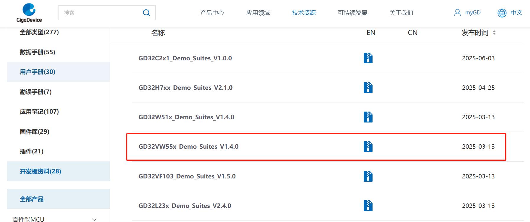Select the 全部类型(277) category
The height and width of the screenshot is (222, 530).
(x=39, y=32)
